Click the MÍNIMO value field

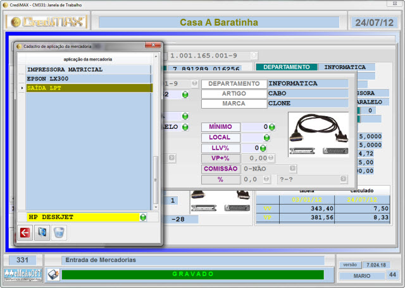253,127
